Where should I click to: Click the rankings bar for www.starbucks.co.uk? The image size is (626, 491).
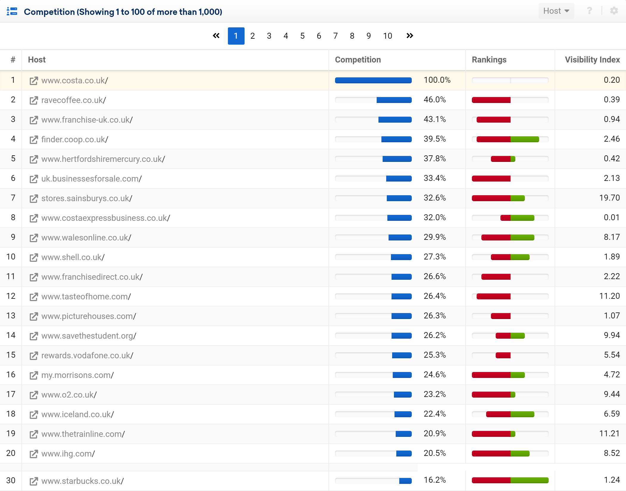tap(510, 480)
